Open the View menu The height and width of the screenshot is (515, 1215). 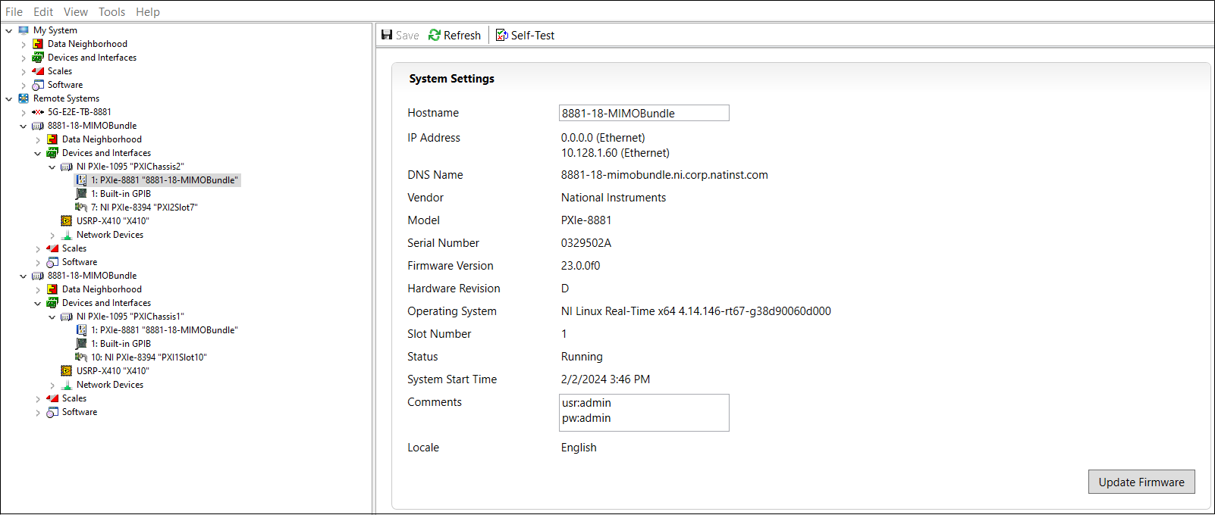[76, 11]
